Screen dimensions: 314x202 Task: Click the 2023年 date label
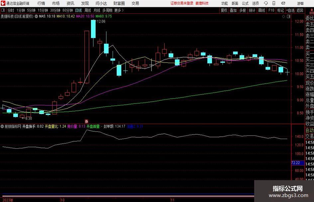[x=8, y=200]
